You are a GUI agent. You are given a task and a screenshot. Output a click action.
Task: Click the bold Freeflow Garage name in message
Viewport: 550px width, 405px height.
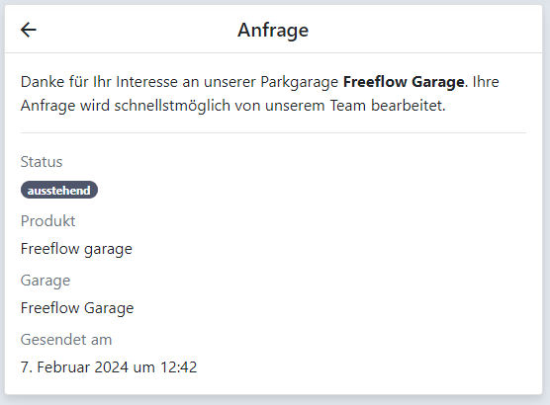click(x=404, y=82)
